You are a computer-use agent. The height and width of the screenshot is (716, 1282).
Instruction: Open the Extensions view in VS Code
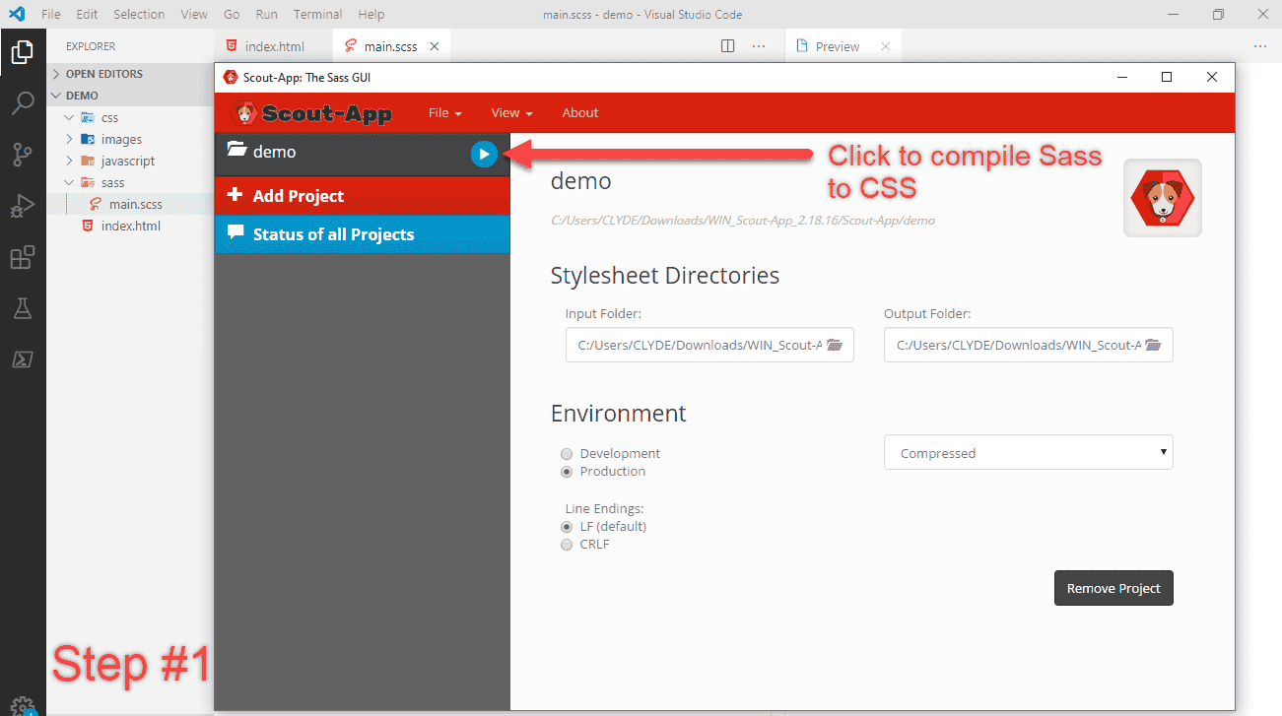point(22,258)
